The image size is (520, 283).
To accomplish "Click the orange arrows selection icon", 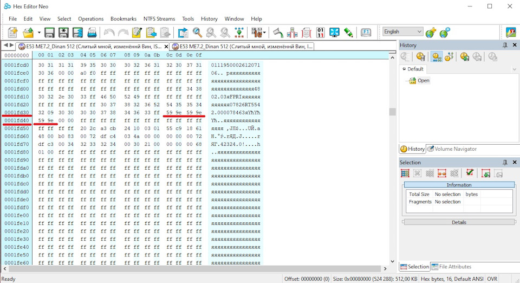I will pyautogui.click(x=442, y=173).
